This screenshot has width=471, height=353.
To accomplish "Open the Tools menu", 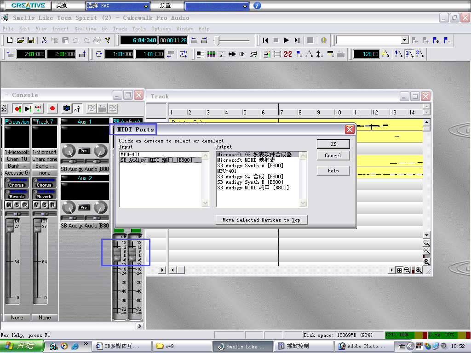I will pos(139,28).
